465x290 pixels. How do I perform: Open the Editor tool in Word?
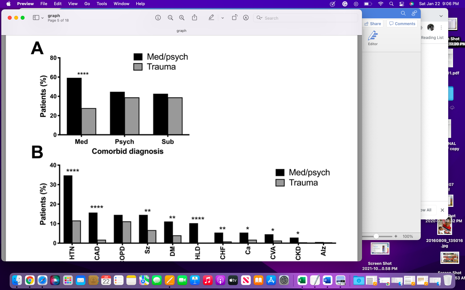(373, 38)
